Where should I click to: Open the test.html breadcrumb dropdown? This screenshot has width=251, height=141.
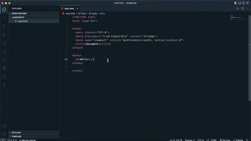[x=69, y=14]
